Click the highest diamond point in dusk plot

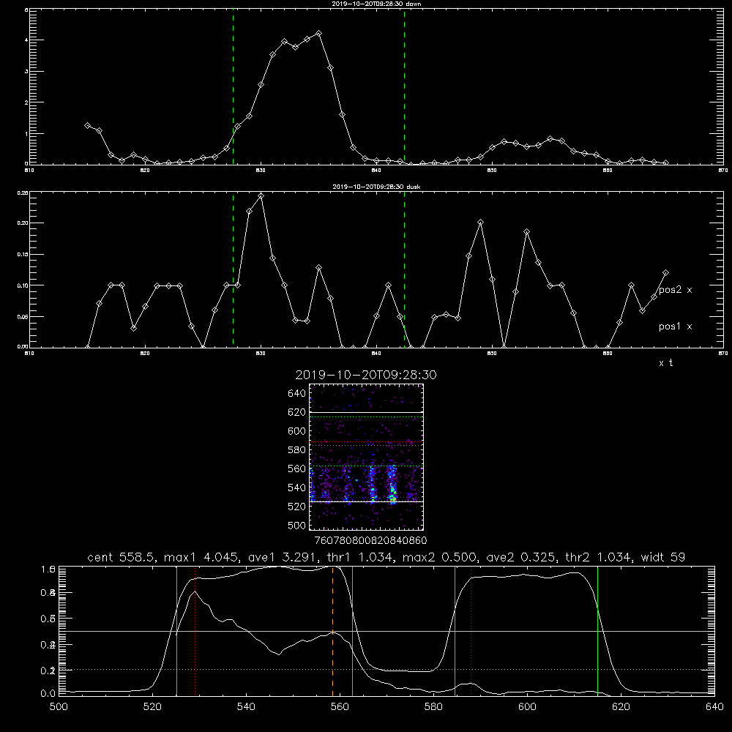(261, 196)
